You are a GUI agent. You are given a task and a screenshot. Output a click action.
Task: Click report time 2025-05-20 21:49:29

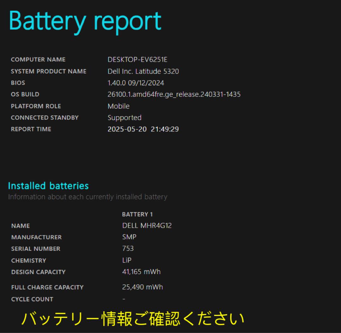pyautogui.click(x=143, y=129)
